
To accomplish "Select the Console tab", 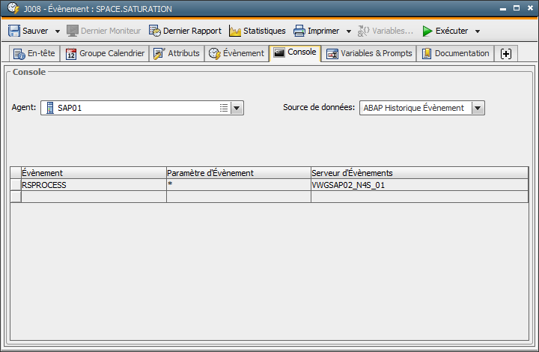I will pos(295,52).
